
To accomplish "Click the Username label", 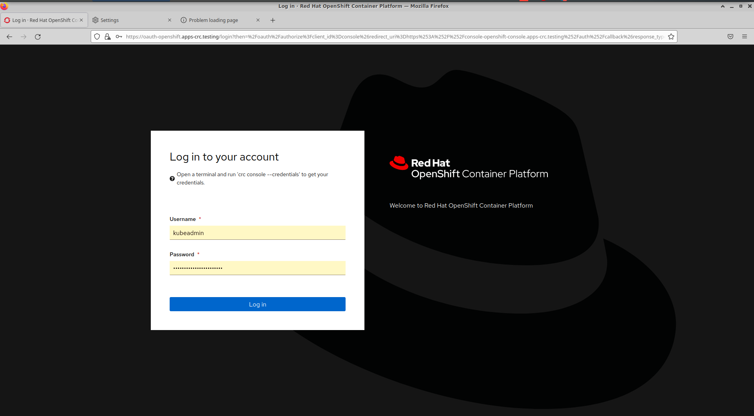I will pos(183,219).
